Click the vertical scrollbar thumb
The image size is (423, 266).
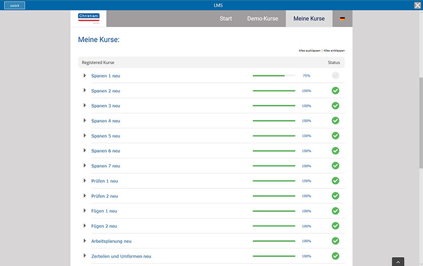(x=421, y=123)
